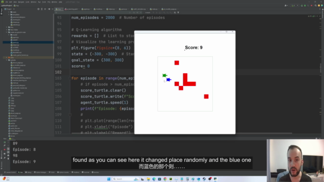Open the View menu

click(15, 2)
